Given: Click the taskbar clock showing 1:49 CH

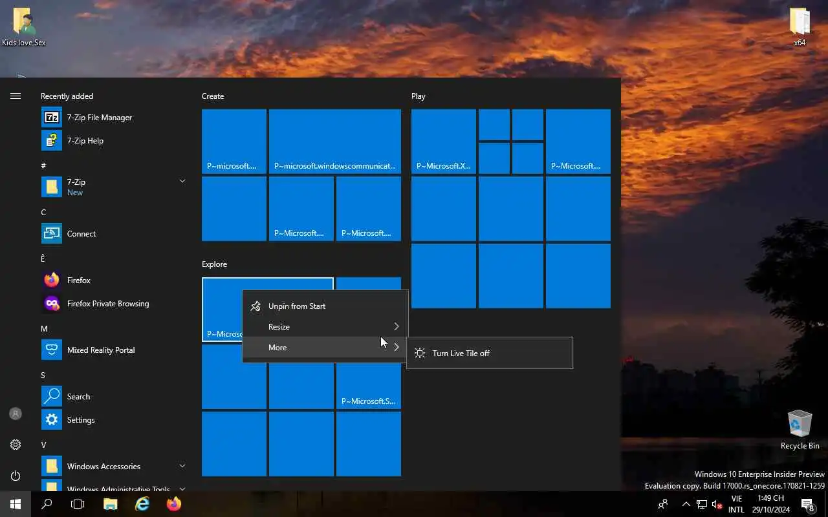Looking at the screenshot, I should pyautogui.click(x=770, y=504).
